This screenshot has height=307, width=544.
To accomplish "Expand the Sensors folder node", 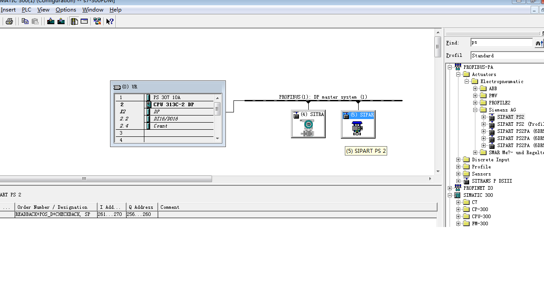I will (458, 174).
